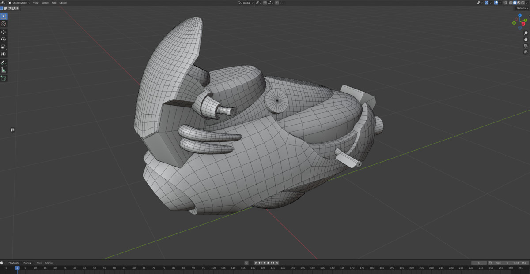The width and height of the screenshot is (530, 274).
Task: Click the Z axis on the navigation gizmo
Action: pyautogui.click(x=520, y=15)
